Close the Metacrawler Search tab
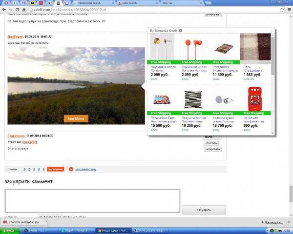Image resolution: width=293 pixels, height=234 pixels. tap(113, 3)
